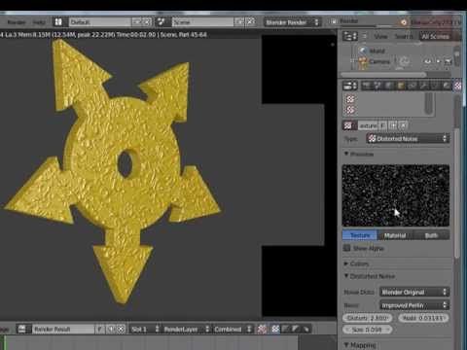Open the scene browse icon
The width and height of the screenshot is (467, 350).
pyautogui.click(x=162, y=22)
